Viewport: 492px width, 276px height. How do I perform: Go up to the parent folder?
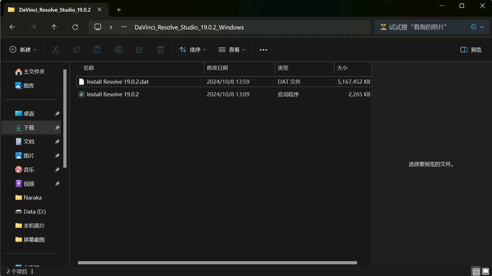54,27
